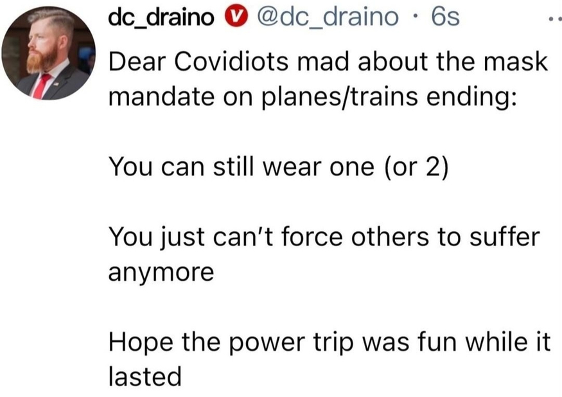Click the red verified badge icon
The width and height of the screenshot is (562, 397).
click(236, 17)
